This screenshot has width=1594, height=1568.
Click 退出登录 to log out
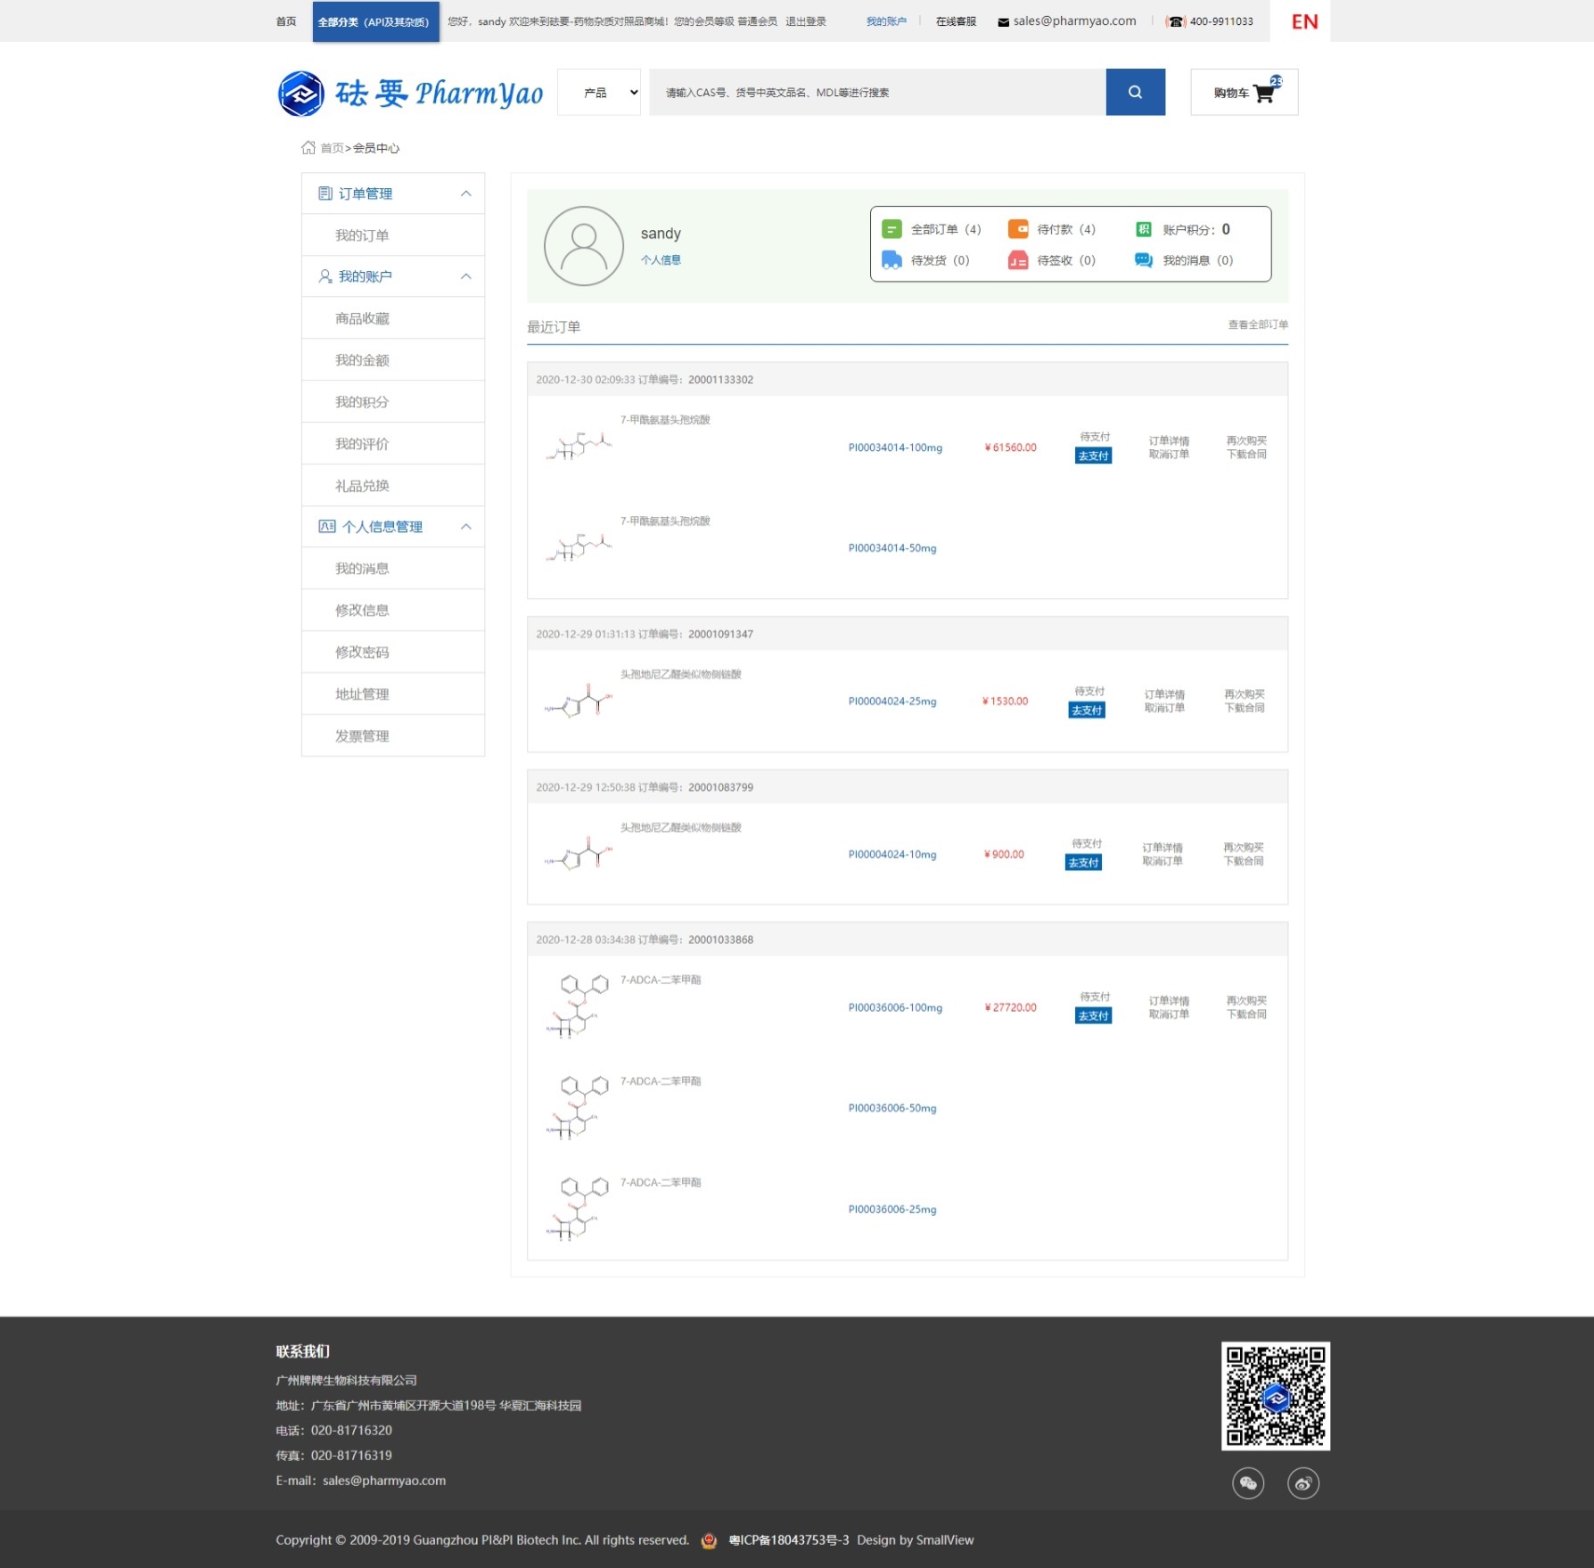click(x=805, y=21)
